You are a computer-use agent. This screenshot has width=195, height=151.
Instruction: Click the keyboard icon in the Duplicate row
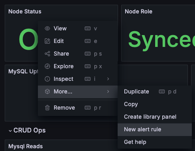162,91
